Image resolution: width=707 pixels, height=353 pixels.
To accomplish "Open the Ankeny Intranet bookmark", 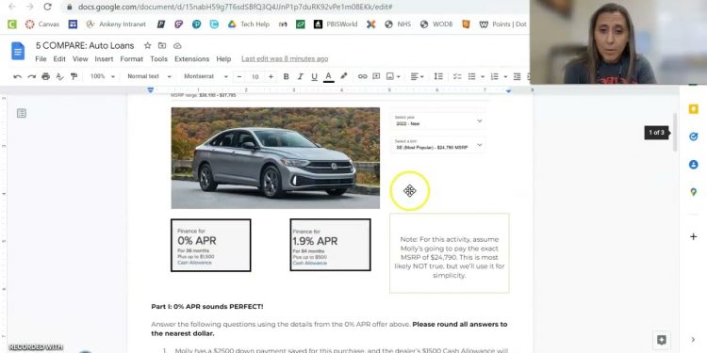I will pos(116,24).
